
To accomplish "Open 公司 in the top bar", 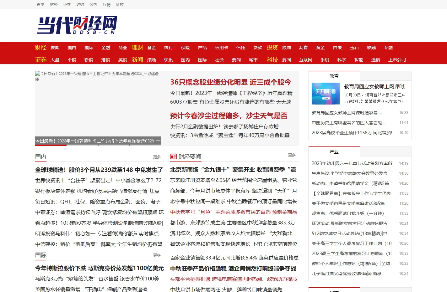I will (93, 5).
